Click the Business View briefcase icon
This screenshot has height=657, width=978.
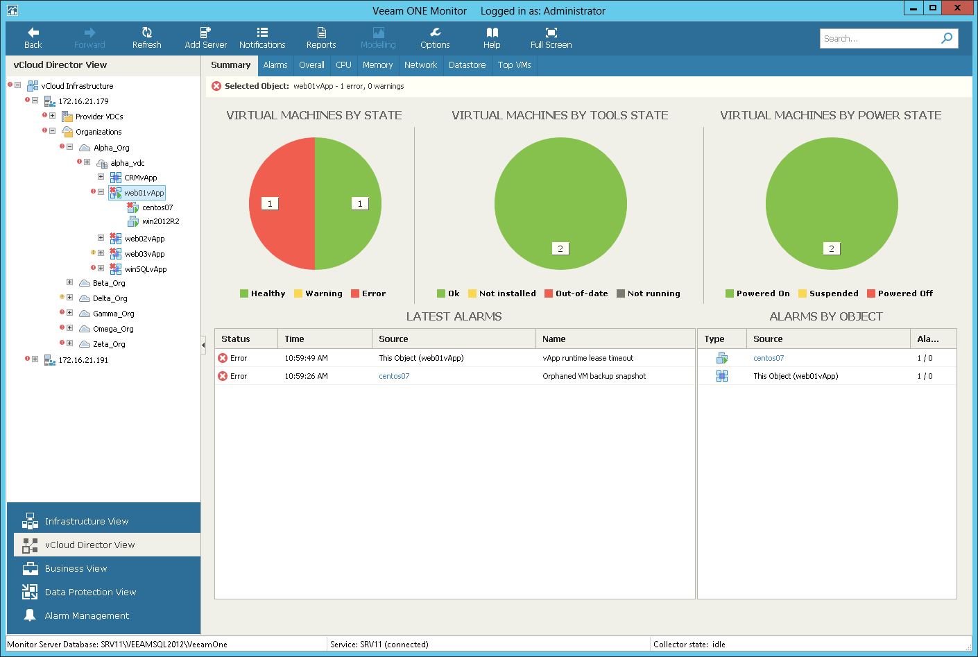pyautogui.click(x=30, y=568)
